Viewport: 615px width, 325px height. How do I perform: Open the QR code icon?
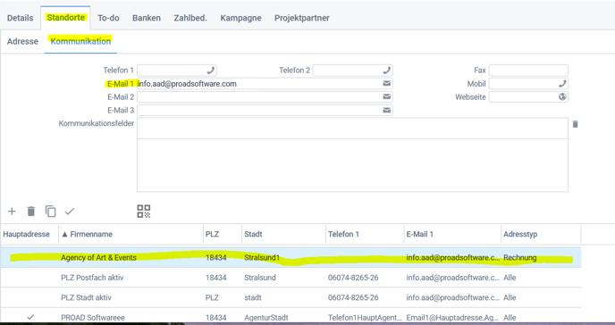click(x=144, y=212)
